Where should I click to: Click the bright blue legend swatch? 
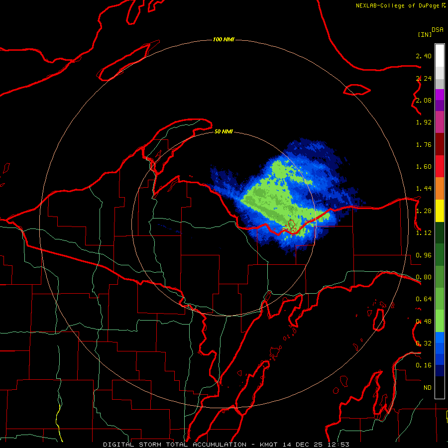click(x=440, y=337)
